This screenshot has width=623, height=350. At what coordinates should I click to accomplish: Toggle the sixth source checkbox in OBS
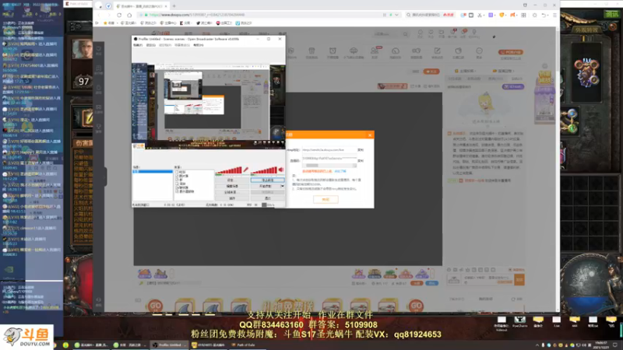tap(177, 191)
